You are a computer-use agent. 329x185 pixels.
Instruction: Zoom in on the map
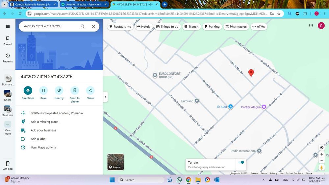click(x=321, y=154)
